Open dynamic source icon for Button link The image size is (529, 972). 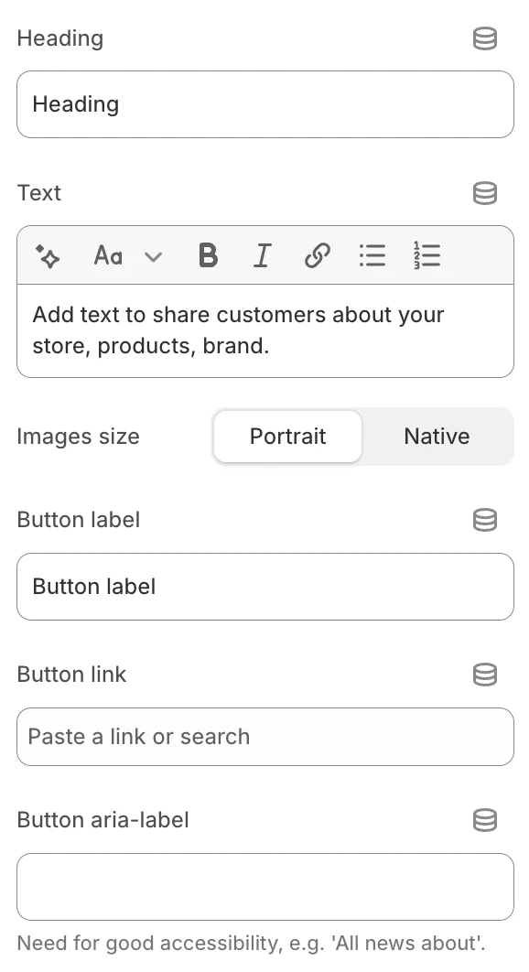[x=484, y=675]
